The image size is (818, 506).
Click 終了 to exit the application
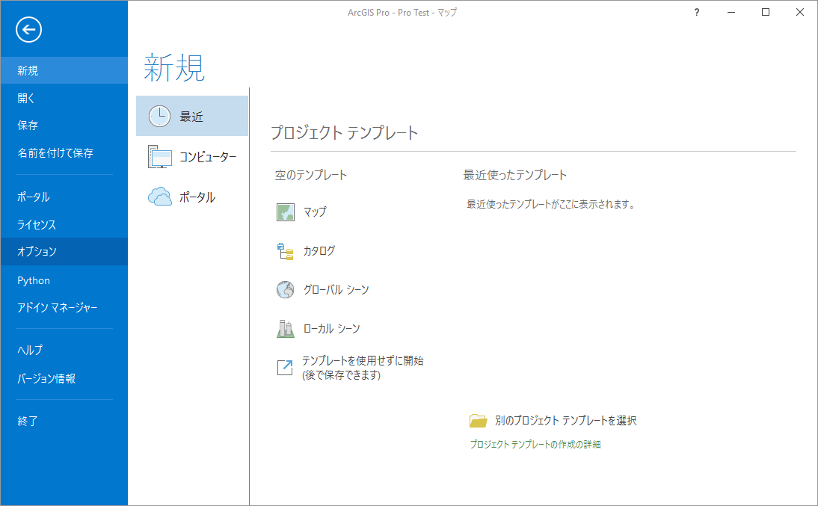coord(64,421)
